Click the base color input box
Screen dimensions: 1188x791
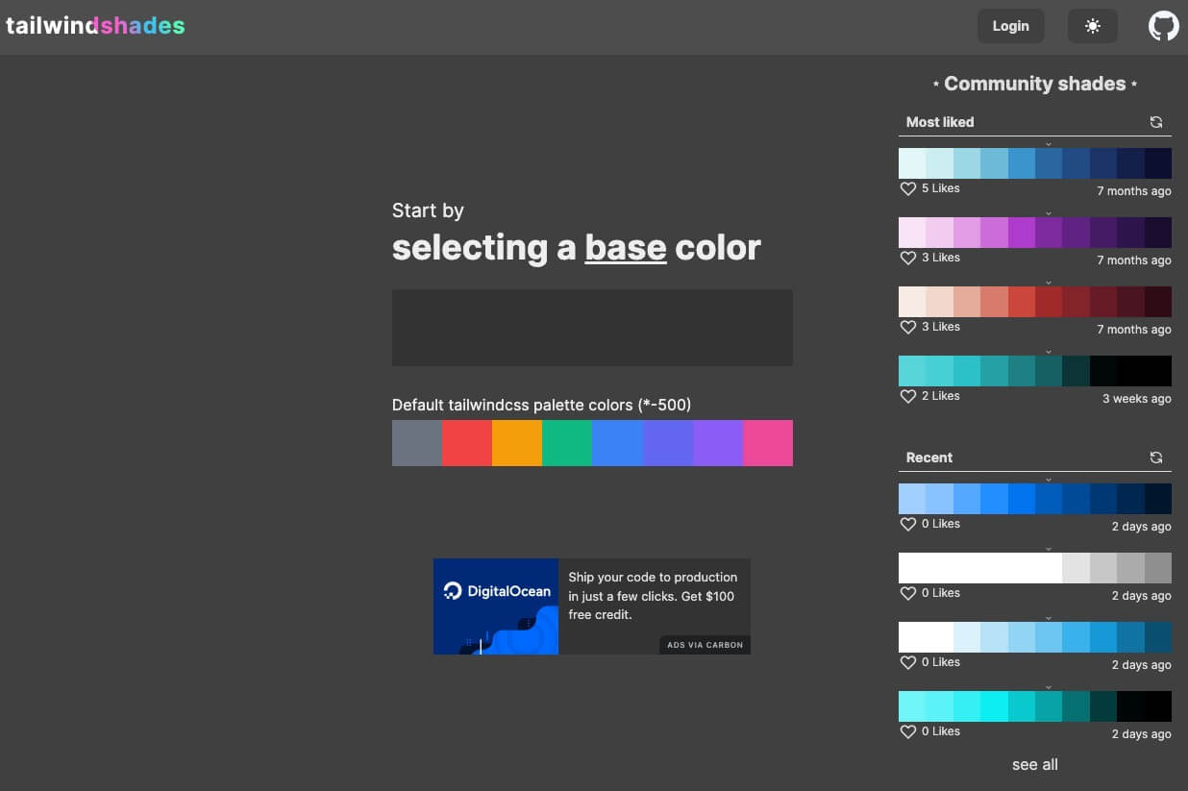pyautogui.click(x=592, y=328)
